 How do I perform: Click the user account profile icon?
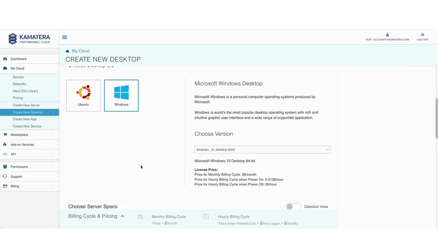point(387,35)
